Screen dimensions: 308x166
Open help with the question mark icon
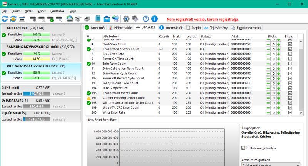tap(146, 19)
